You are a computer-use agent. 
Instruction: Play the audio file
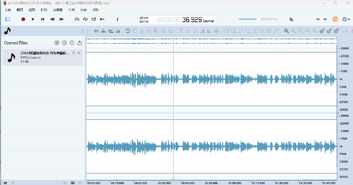tap(33, 19)
